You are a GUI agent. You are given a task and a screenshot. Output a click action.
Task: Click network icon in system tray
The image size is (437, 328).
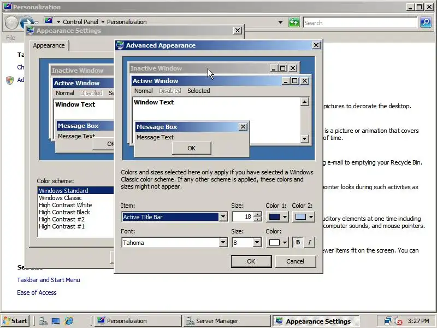[x=388, y=321]
